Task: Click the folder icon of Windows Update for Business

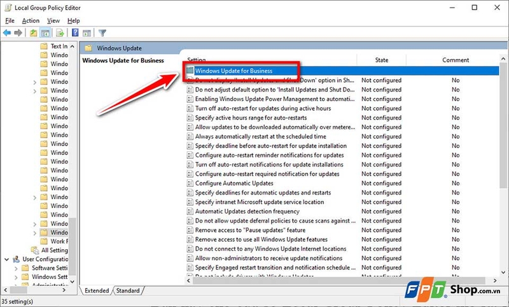Action: (190, 71)
